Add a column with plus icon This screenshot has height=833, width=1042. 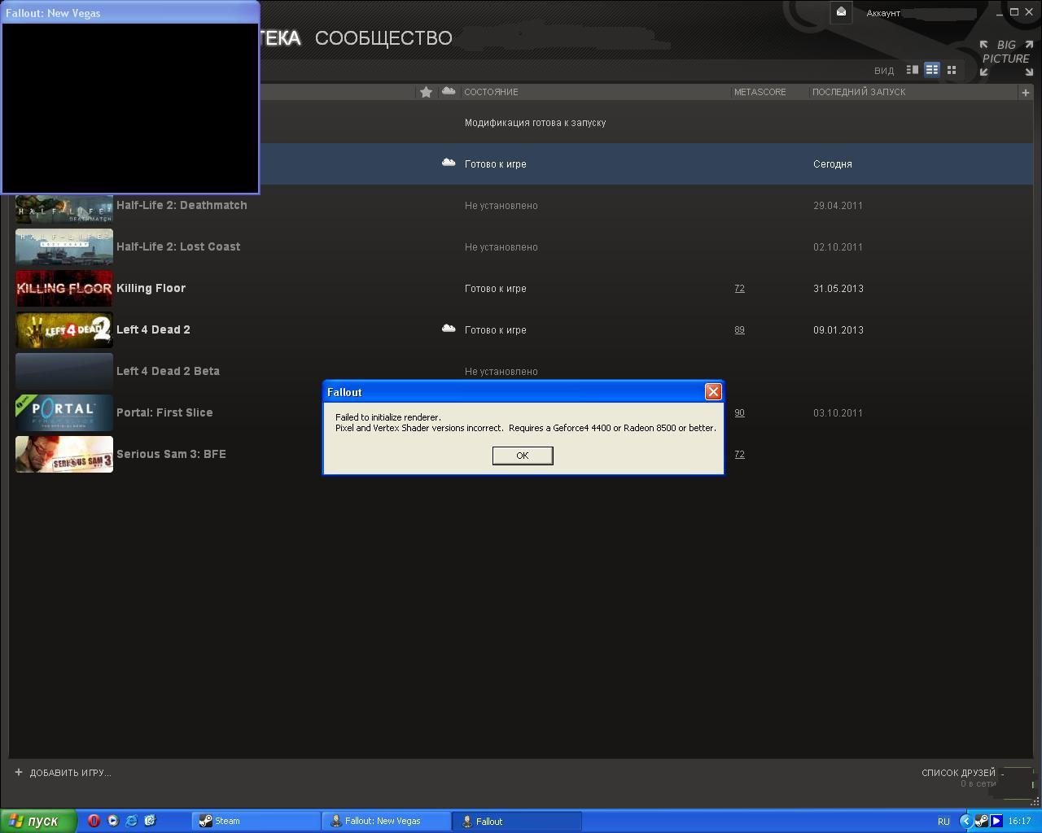1025,93
